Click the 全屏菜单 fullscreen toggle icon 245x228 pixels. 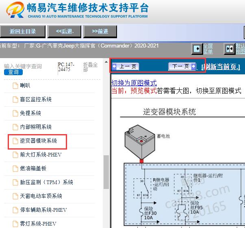point(197,49)
